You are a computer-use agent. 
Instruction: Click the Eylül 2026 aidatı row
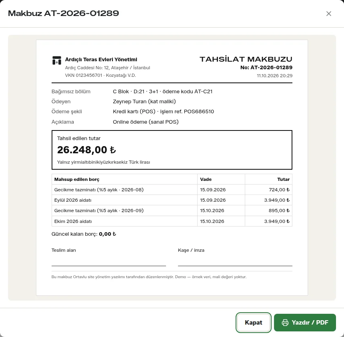(172, 200)
